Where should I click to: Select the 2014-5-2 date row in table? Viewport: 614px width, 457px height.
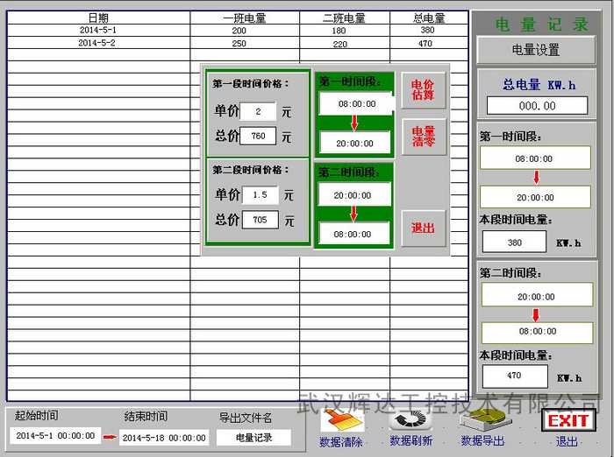[96, 43]
